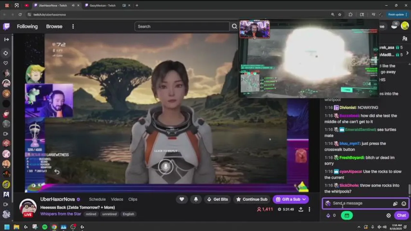Open the chat celebration sparkle icon
The height and width of the screenshot is (231, 411).
click(395, 203)
